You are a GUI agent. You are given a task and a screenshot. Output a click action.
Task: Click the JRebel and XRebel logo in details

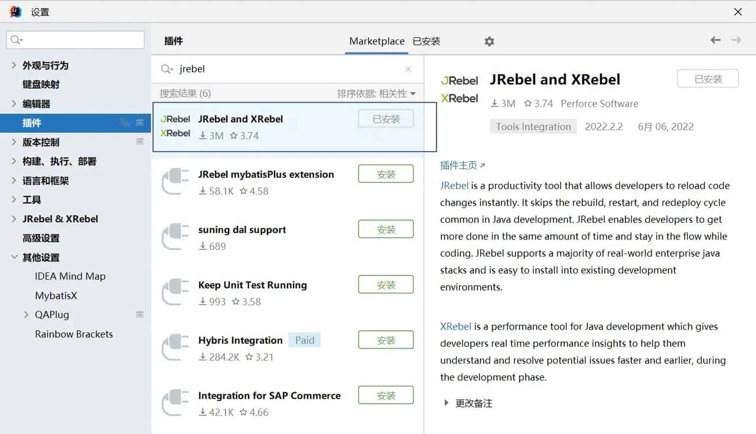pos(460,89)
